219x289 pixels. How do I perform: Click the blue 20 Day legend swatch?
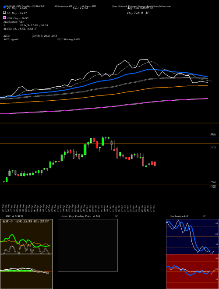[x=4, y=7]
